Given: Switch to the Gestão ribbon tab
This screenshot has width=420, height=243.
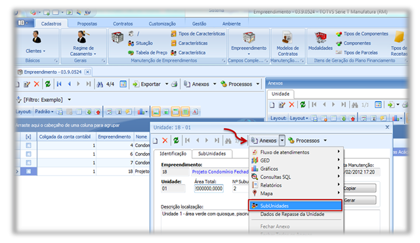Looking at the screenshot, I should (199, 24).
